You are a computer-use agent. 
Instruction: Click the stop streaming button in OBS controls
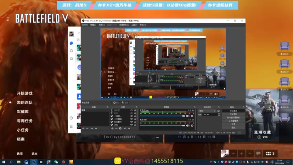pos(233,111)
